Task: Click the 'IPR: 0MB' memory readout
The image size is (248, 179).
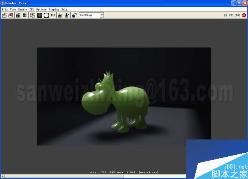Action: pyautogui.click(x=234, y=15)
